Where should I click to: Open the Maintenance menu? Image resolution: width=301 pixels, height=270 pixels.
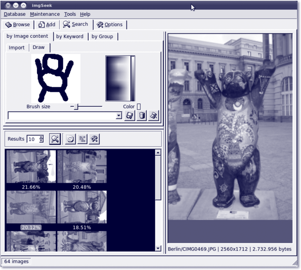pos(45,14)
